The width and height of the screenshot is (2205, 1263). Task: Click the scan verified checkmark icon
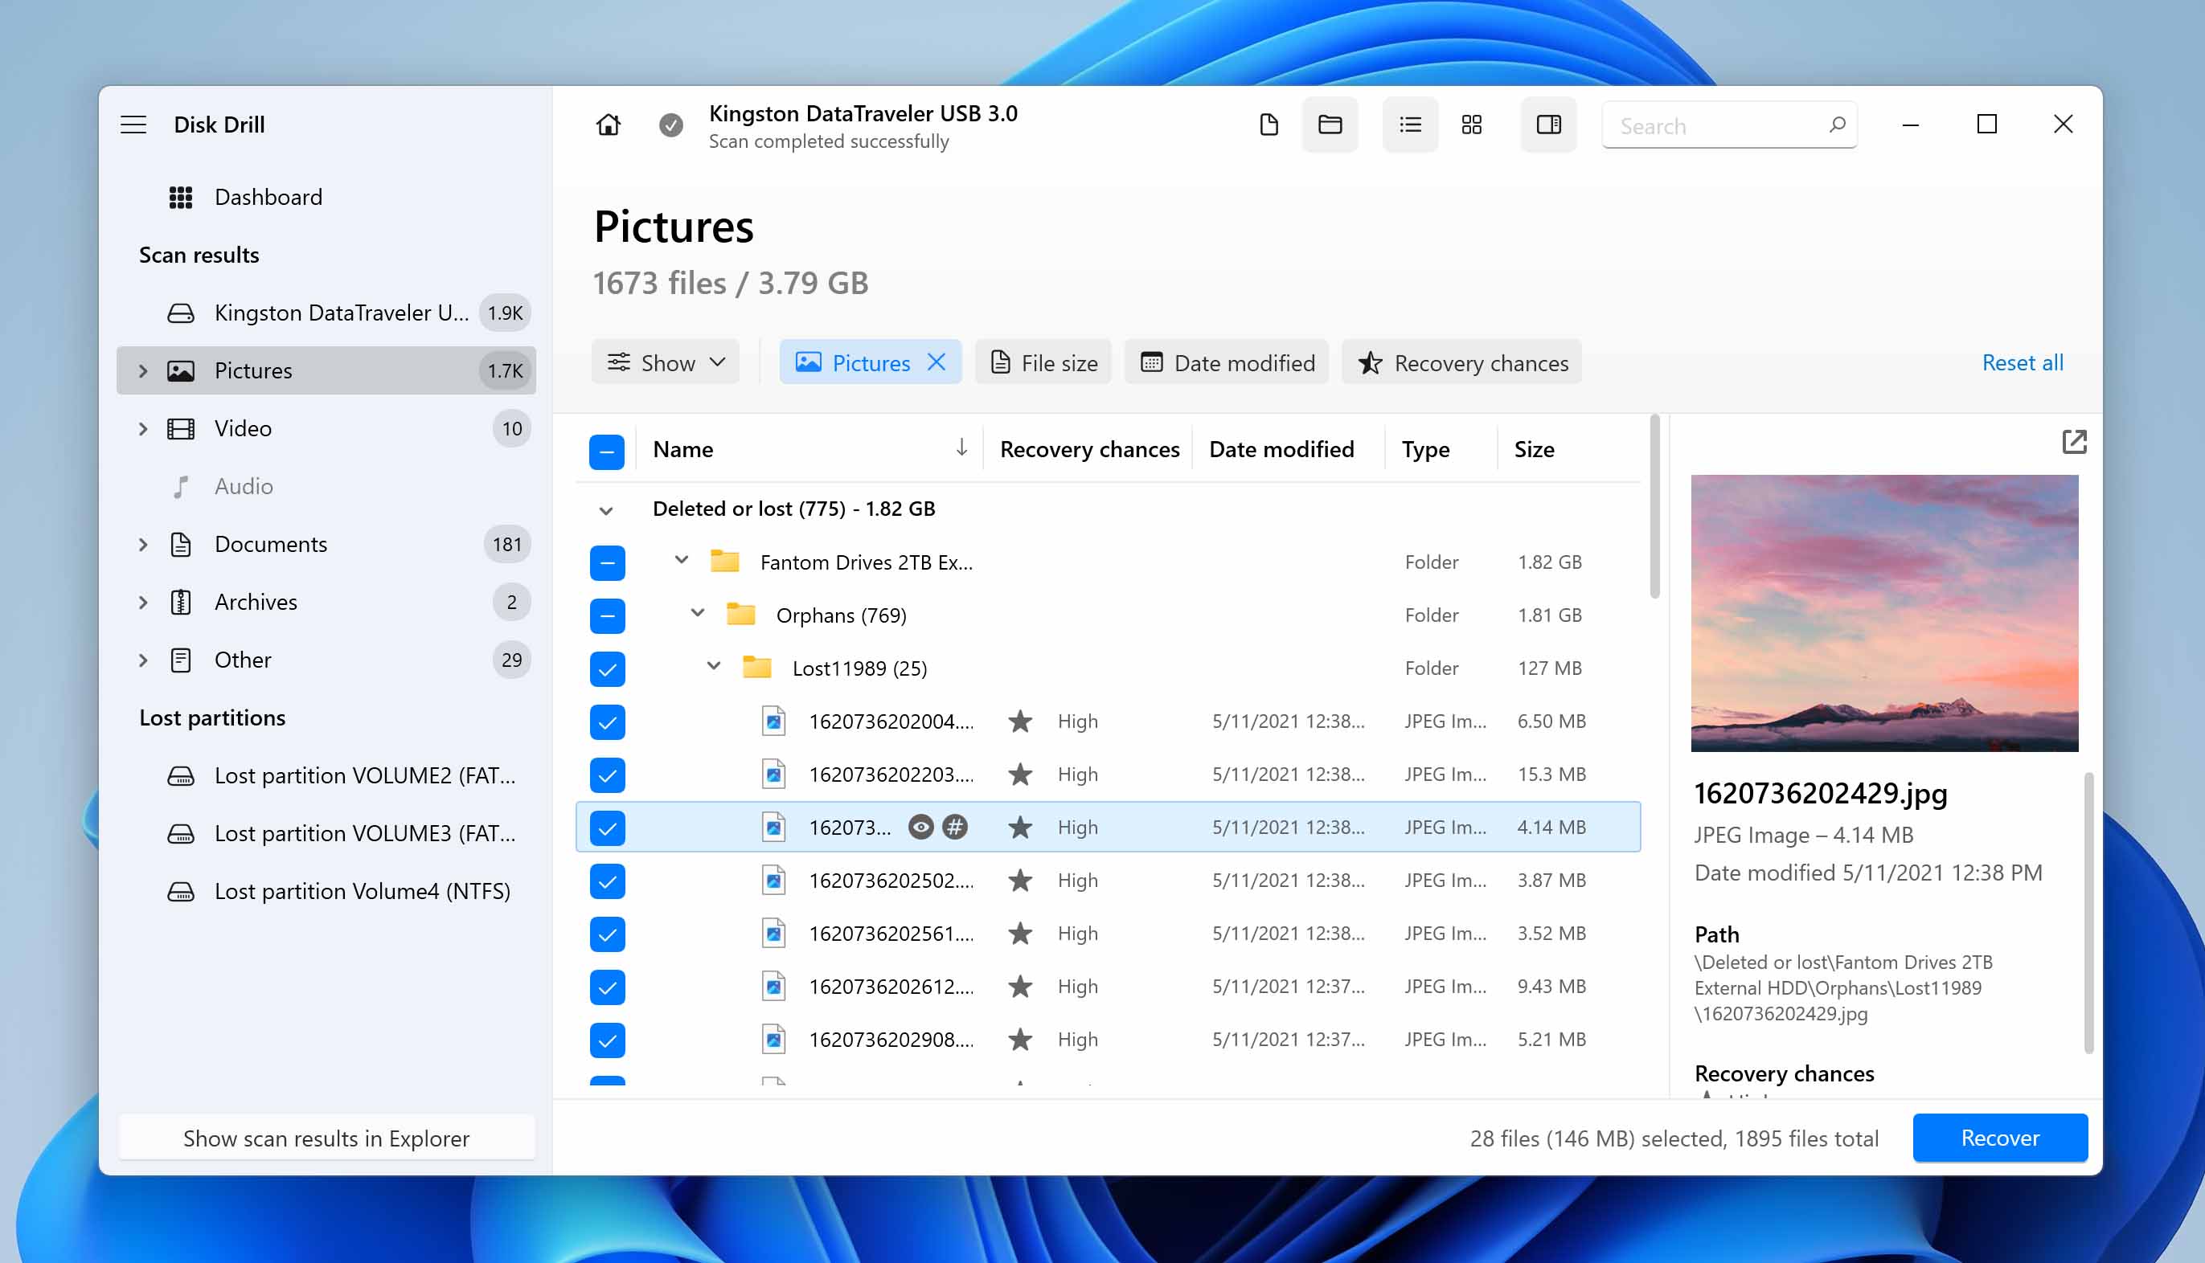click(x=671, y=125)
